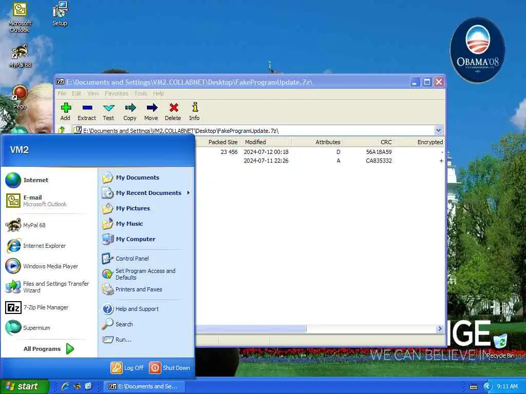Viewport: 526px width, 394px height.
Task: Open the Favorites menu in 7-Zip
Action: [x=117, y=93]
